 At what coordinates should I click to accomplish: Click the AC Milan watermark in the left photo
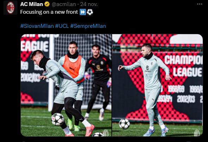pos(106,133)
